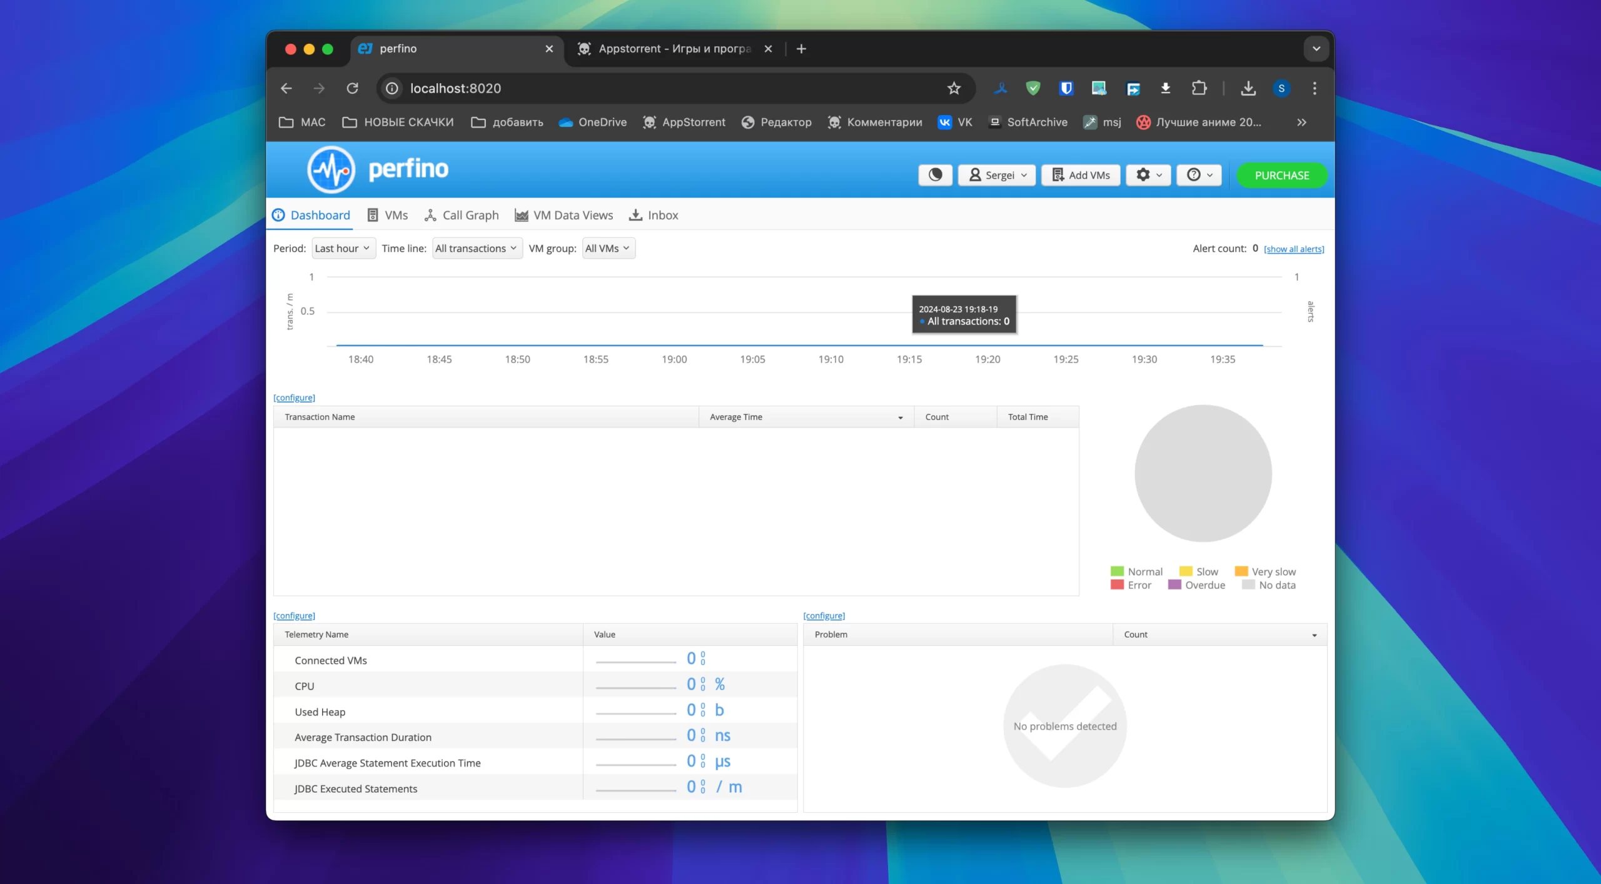Go to the Inbox tab

(x=654, y=215)
